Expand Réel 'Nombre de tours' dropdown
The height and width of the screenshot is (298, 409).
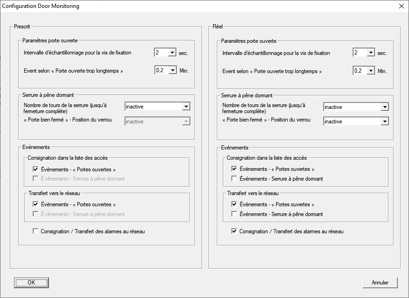(385, 107)
